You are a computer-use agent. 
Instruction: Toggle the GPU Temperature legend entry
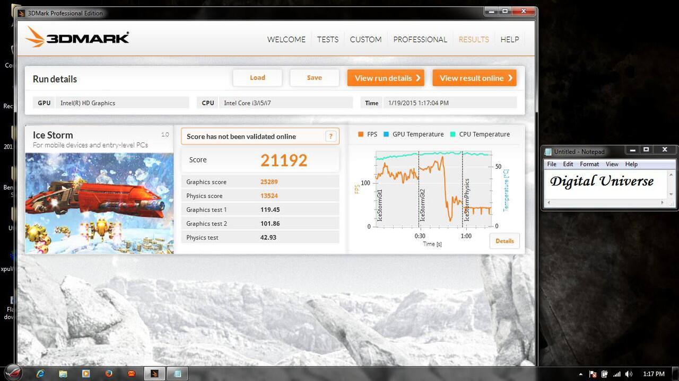coord(413,134)
